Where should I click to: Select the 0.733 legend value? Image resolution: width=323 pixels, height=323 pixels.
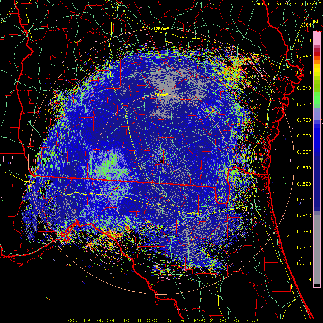[304, 120]
